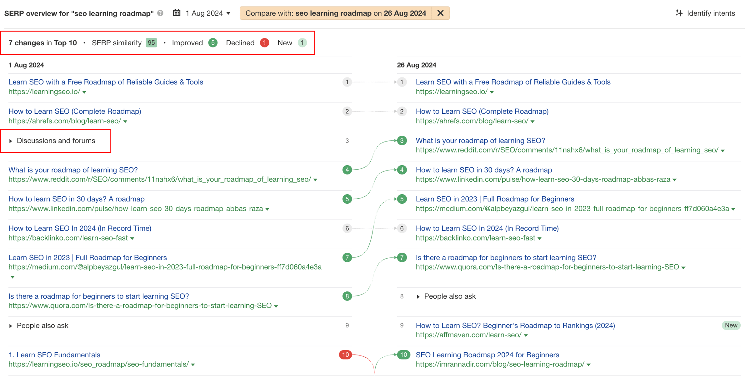The image size is (750, 382).
Task: Open dropdown arrow beside left backlinko.com URL
Action: coord(132,238)
